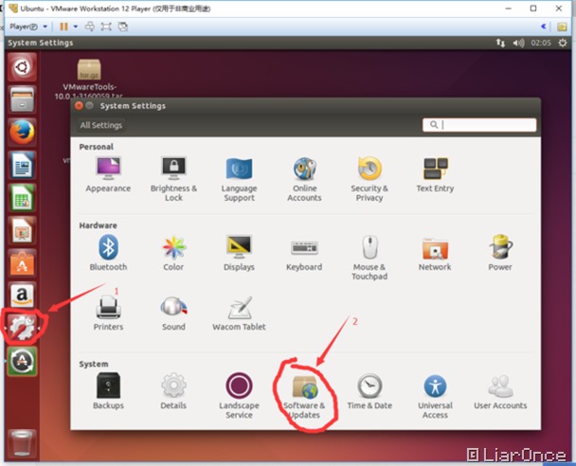Click Send Ctrl+Alt+Del toolbar icon
The width and height of the screenshot is (576, 466).
tap(90, 27)
